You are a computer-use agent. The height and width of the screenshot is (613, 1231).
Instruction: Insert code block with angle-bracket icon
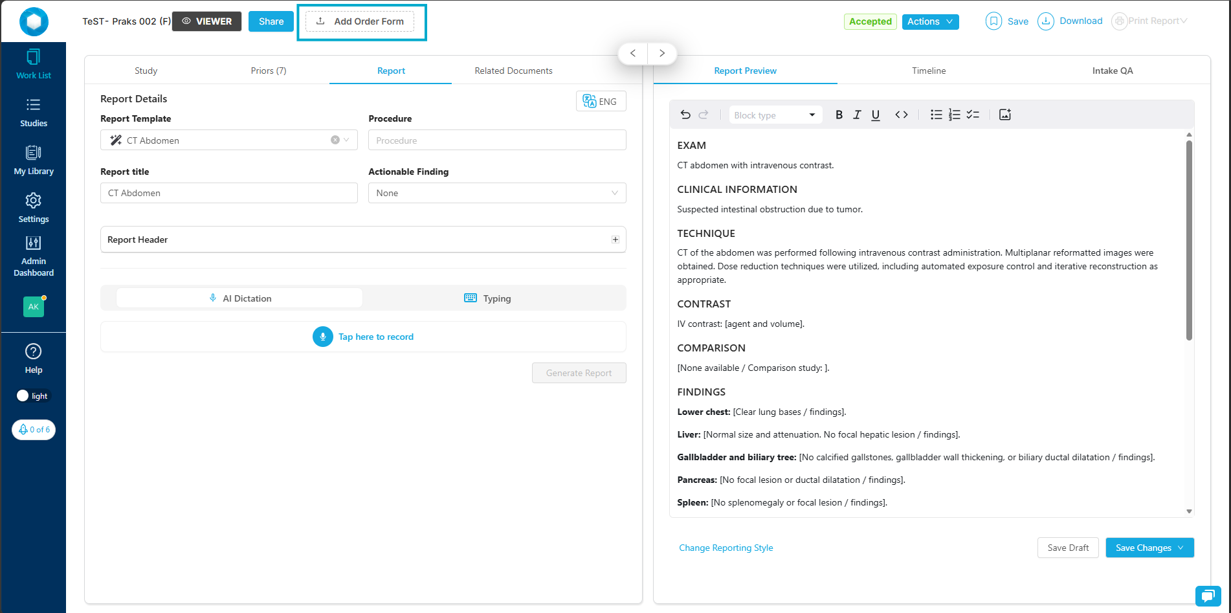click(x=901, y=115)
